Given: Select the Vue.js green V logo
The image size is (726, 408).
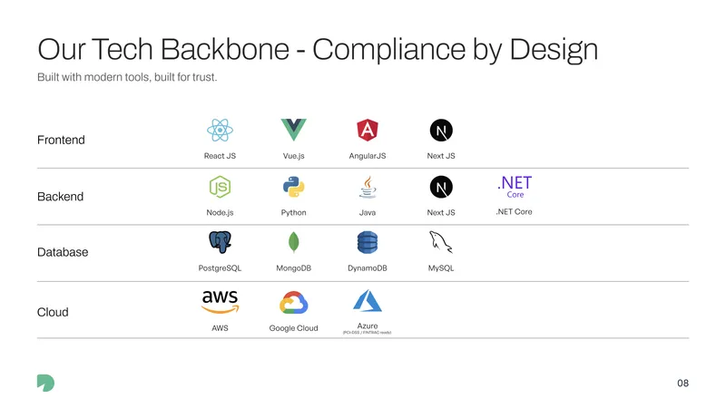Looking at the screenshot, I should pos(293,130).
